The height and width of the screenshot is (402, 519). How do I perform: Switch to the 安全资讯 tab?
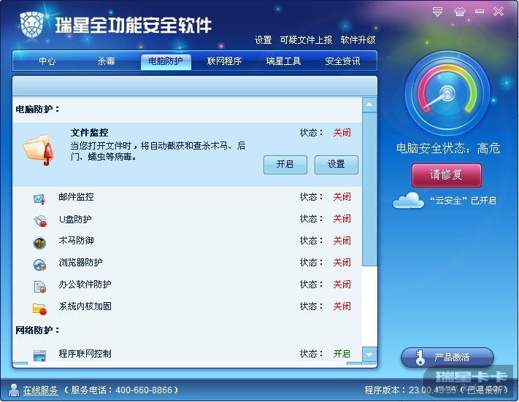pyautogui.click(x=342, y=61)
